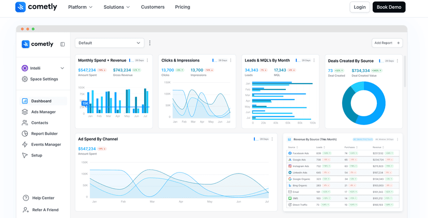Go to the Pricing page
Image resolution: width=428 pixels, height=218 pixels.
click(182, 7)
